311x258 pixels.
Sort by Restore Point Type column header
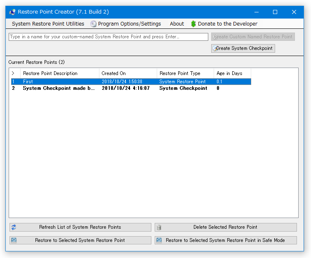point(185,73)
